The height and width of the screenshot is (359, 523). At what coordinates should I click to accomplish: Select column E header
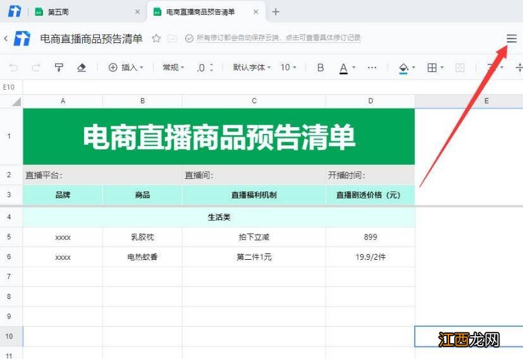point(469,101)
